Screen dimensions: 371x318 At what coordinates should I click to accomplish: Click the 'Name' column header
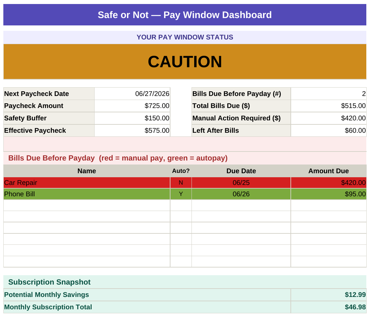tap(87, 171)
